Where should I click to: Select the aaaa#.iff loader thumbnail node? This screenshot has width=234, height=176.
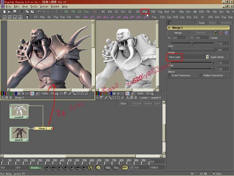pos(19,111)
